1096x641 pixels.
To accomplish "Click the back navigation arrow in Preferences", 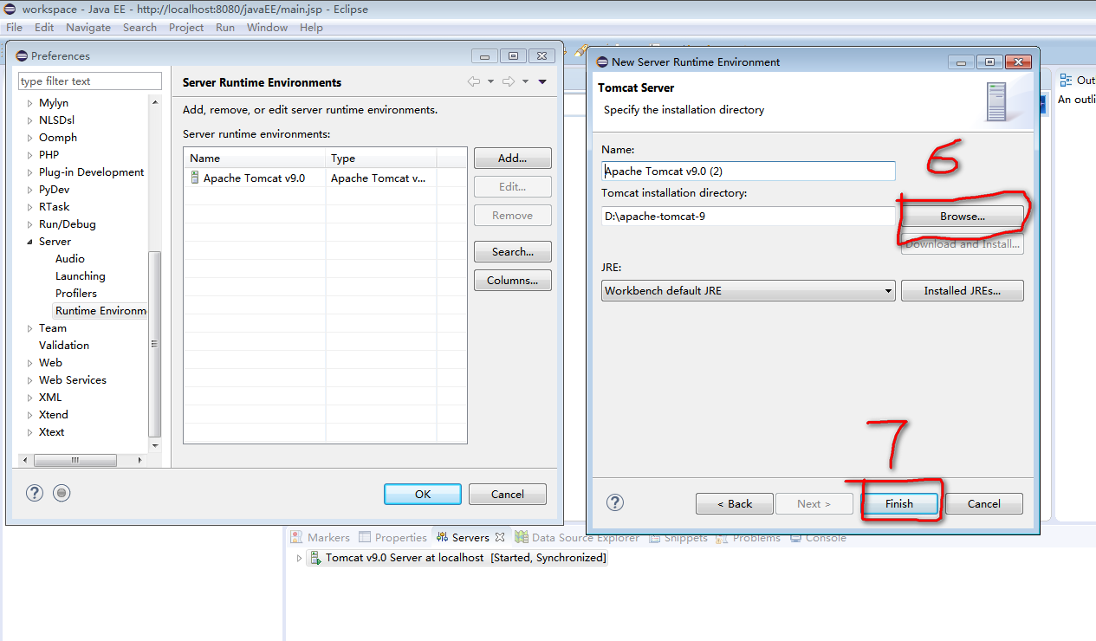I will pos(474,81).
